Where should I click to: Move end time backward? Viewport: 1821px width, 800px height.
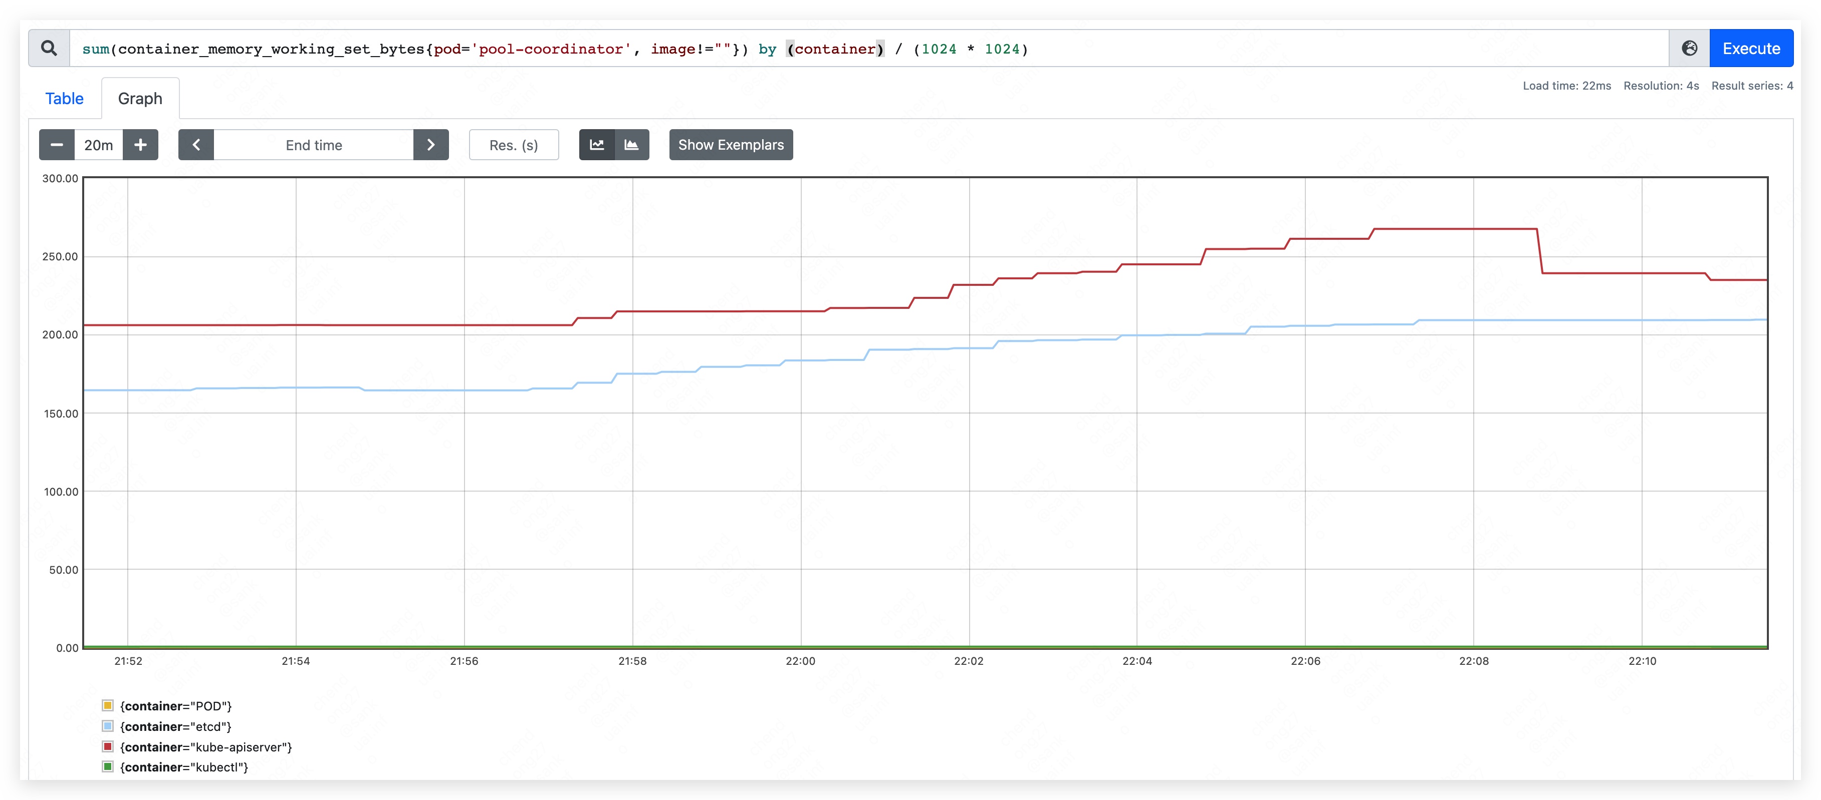196,145
